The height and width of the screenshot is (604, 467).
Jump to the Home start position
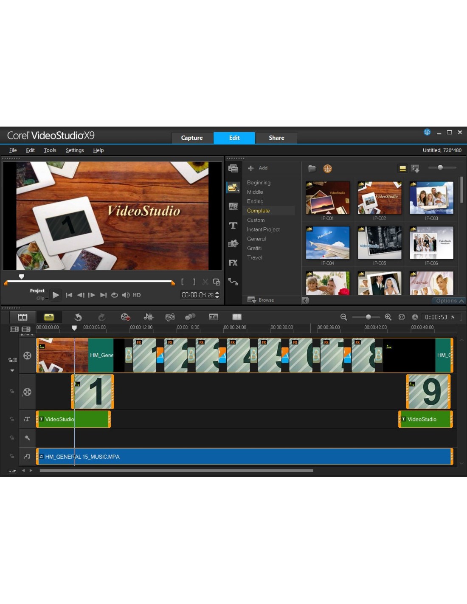(69, 295)
